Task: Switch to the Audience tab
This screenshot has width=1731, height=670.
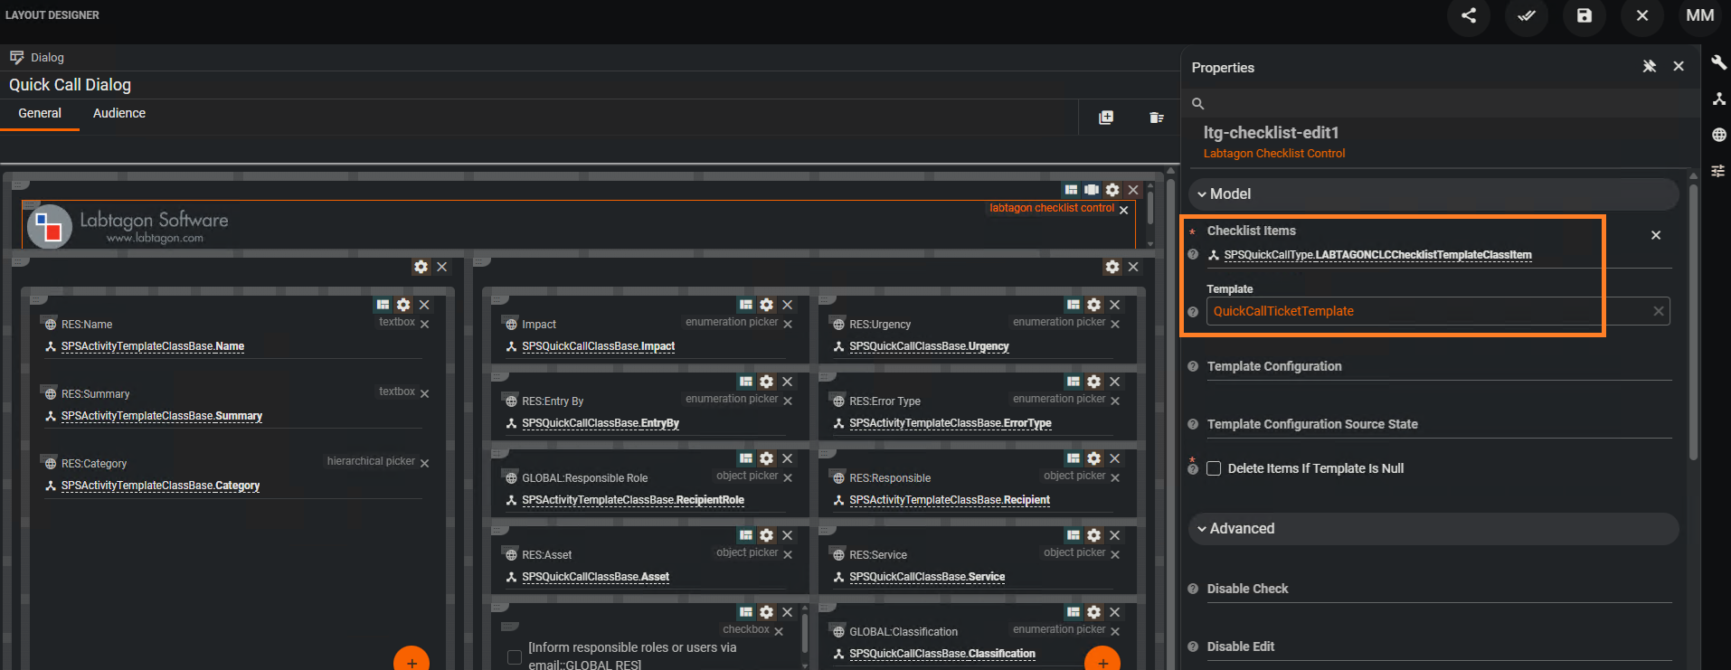Action: (118, 113)
